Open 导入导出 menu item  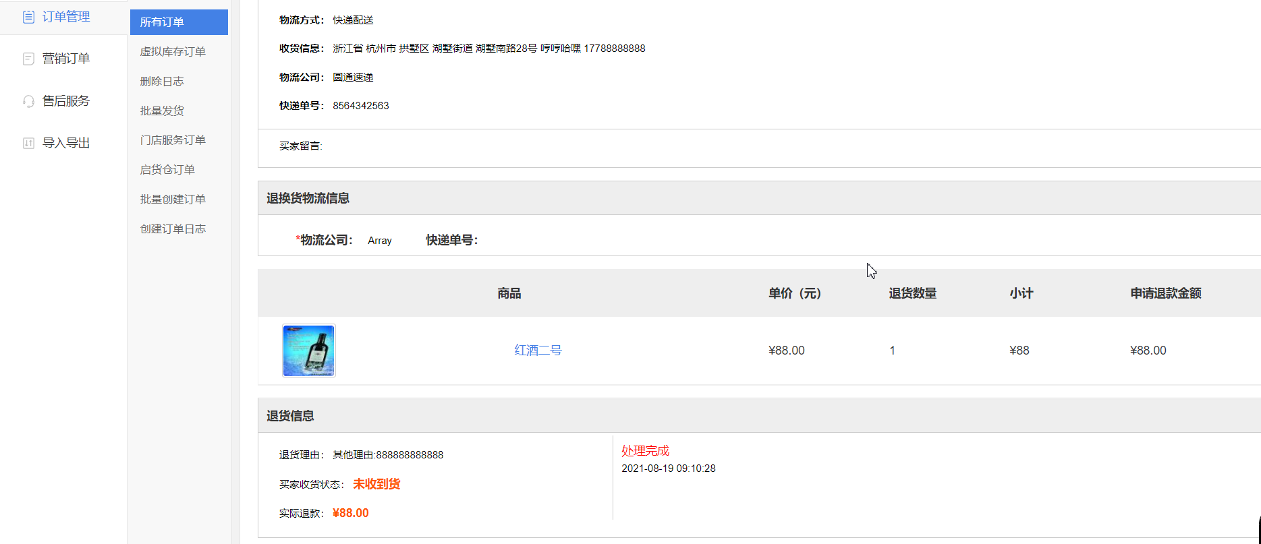point(65,143)
